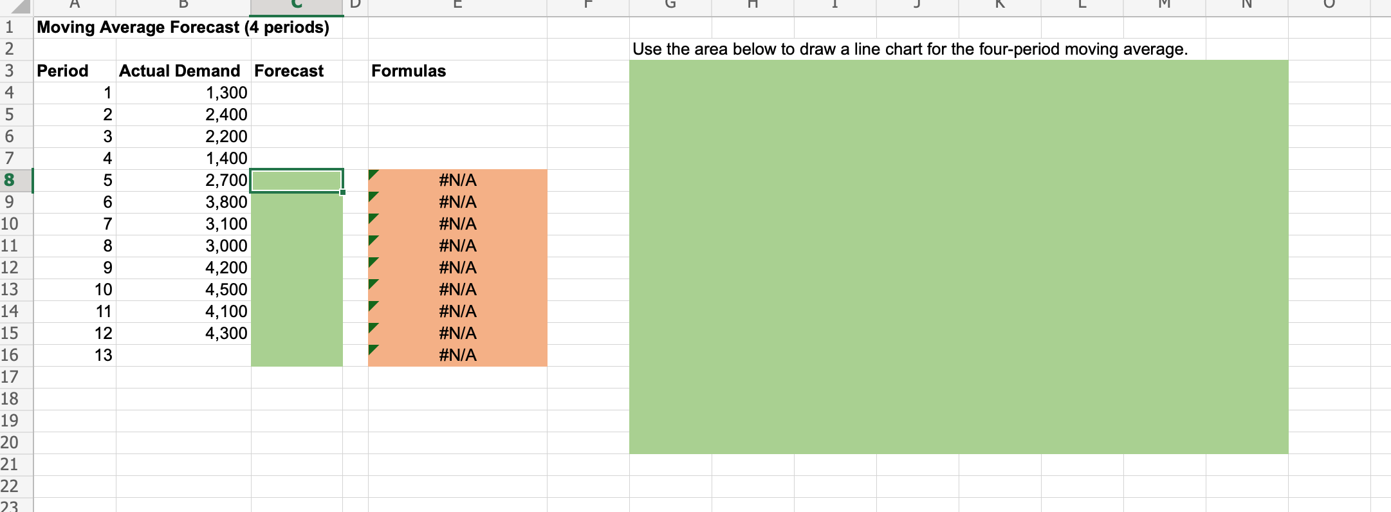Click the error triangle next to #N/A in row 12
The width and height of the screenshot is (1391, 512).
[373, 261]
